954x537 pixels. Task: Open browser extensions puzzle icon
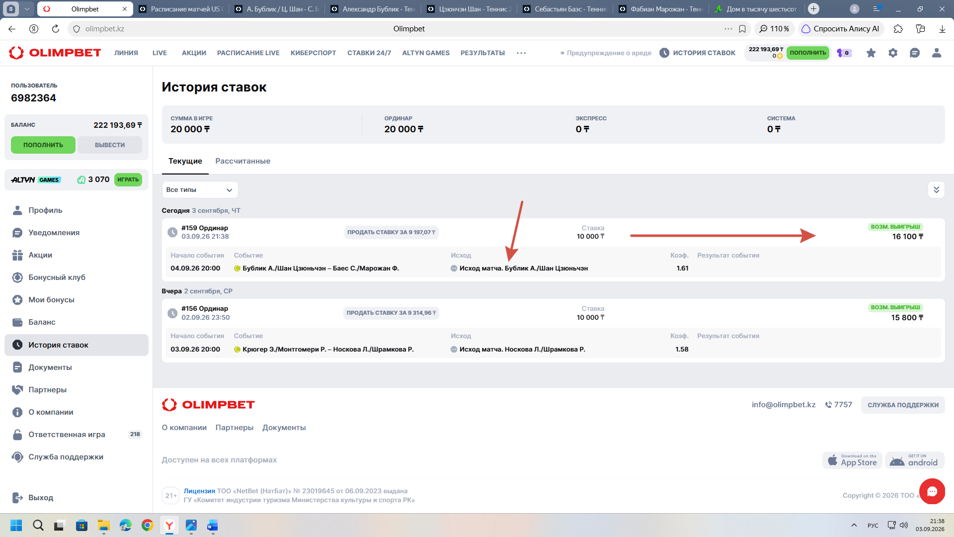click(898, 29)
